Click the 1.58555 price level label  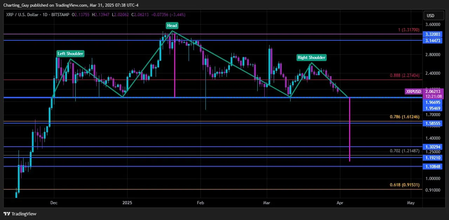click(x=433, y=124)
